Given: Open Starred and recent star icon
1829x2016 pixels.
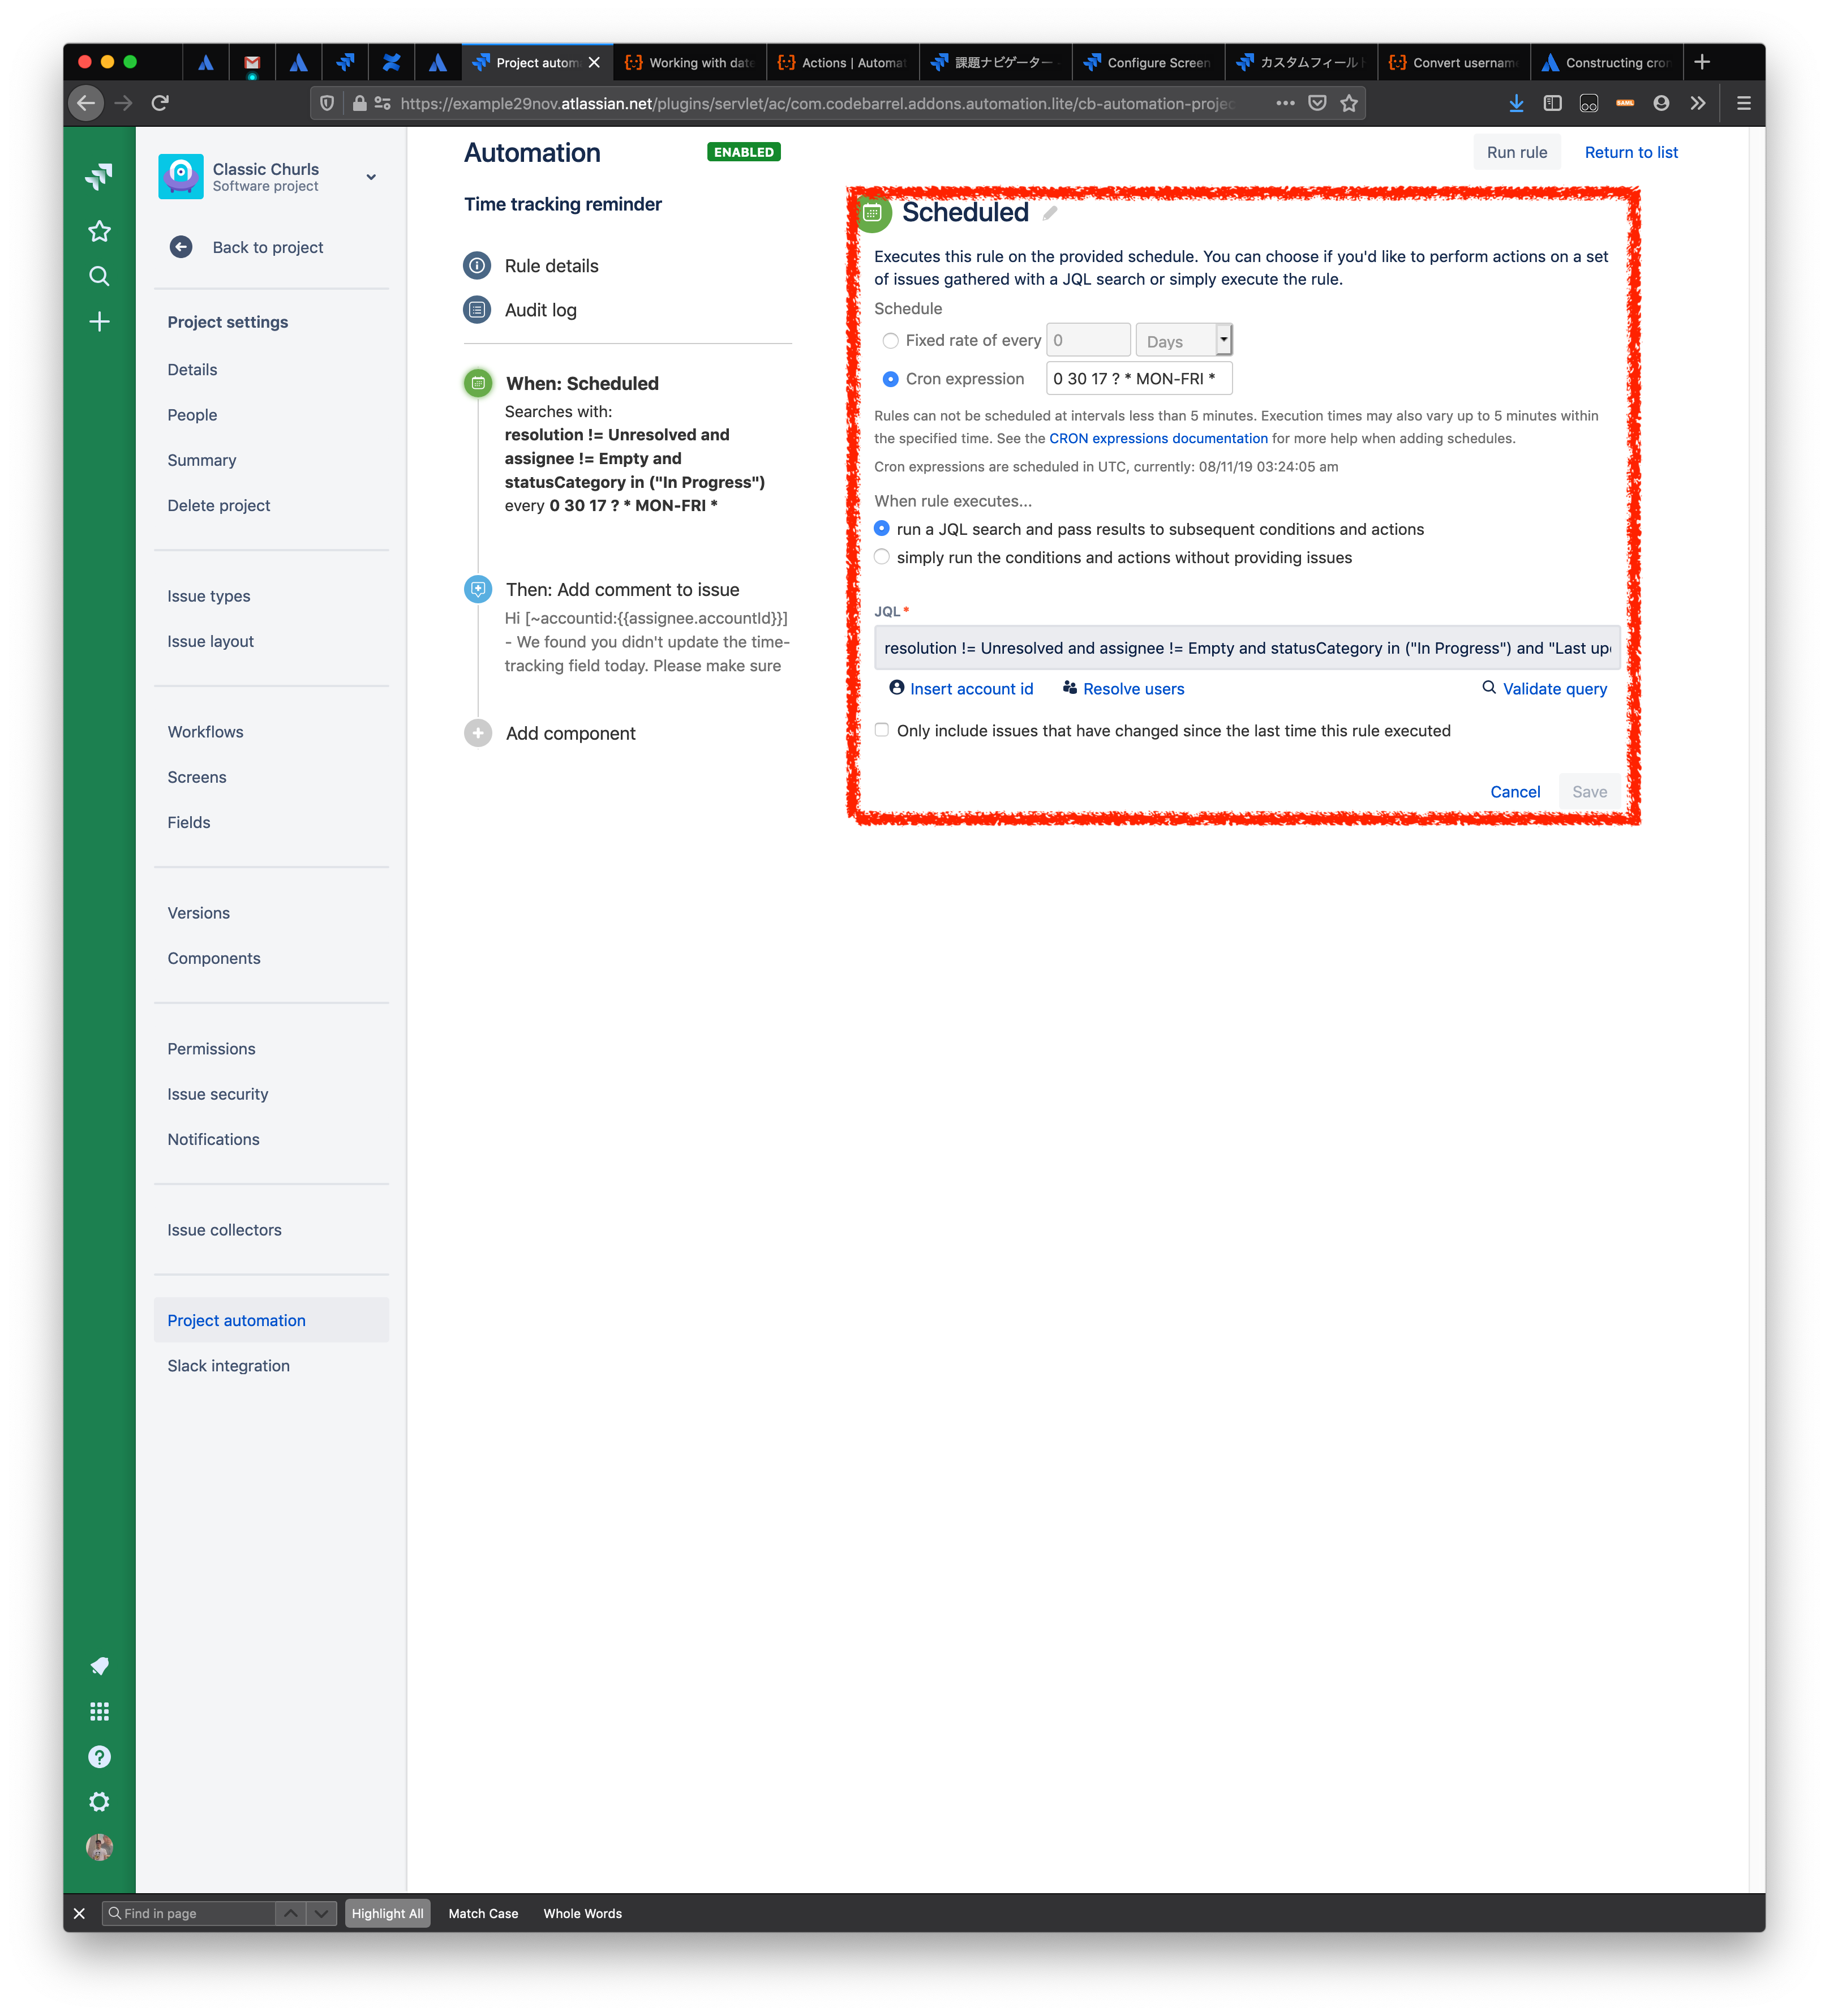Looking at the screenshot, I should [99, 231].
